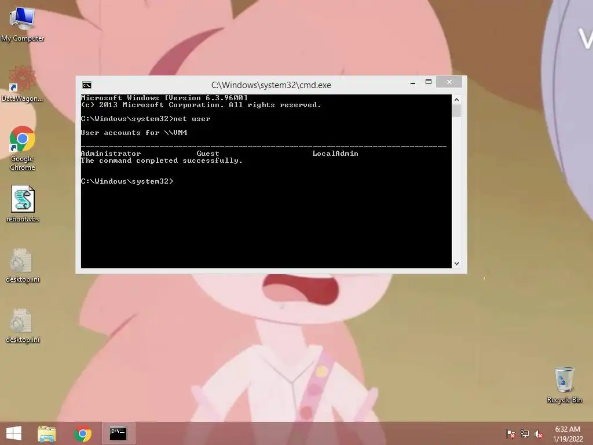The image size is (593, 445).
Task: Click the 2013 Microsoft Corporation copyright line
Action: [201, 105]
